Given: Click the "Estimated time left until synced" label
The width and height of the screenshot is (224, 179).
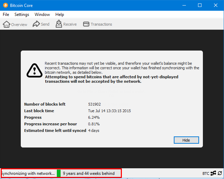Looking at the screenshot, I should 55,131.
